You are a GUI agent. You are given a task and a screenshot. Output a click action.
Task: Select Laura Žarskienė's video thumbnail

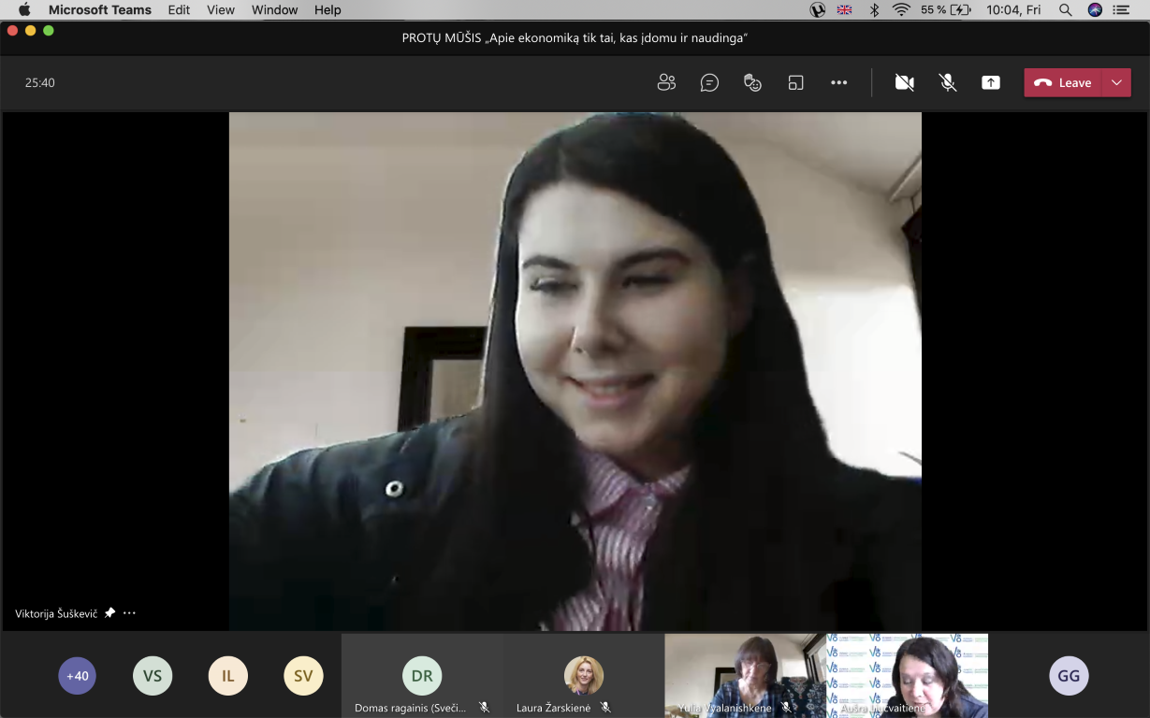tap(584, 676)
